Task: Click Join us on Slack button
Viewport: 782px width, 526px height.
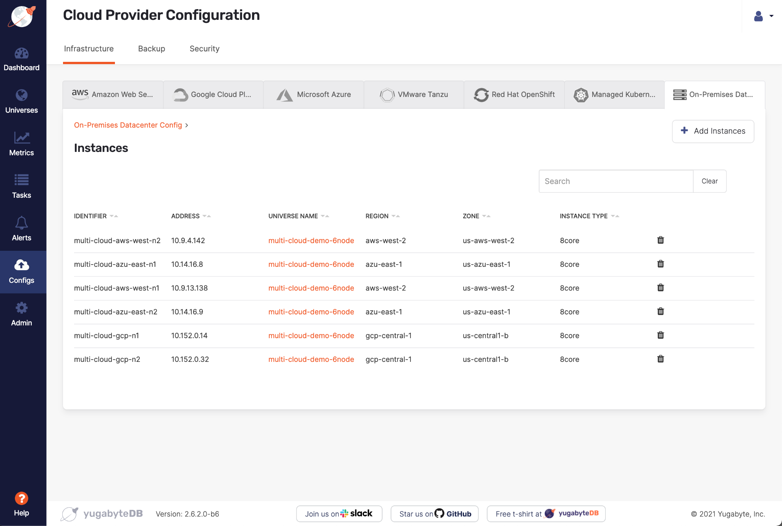Action: pos(339,514)
